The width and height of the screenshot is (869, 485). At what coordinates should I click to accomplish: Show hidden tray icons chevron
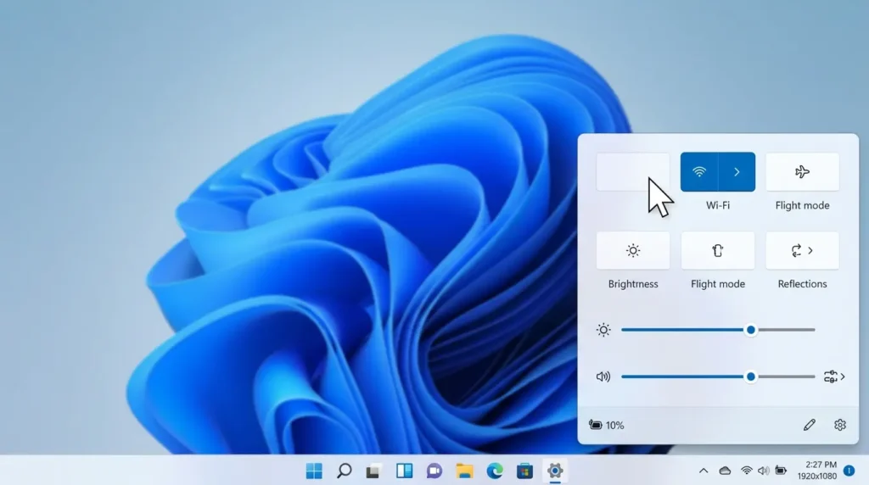(x=704, y=471)
